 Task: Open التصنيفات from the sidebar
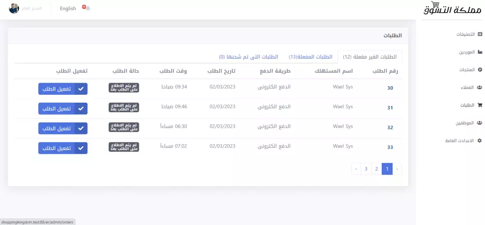[466, 34]
